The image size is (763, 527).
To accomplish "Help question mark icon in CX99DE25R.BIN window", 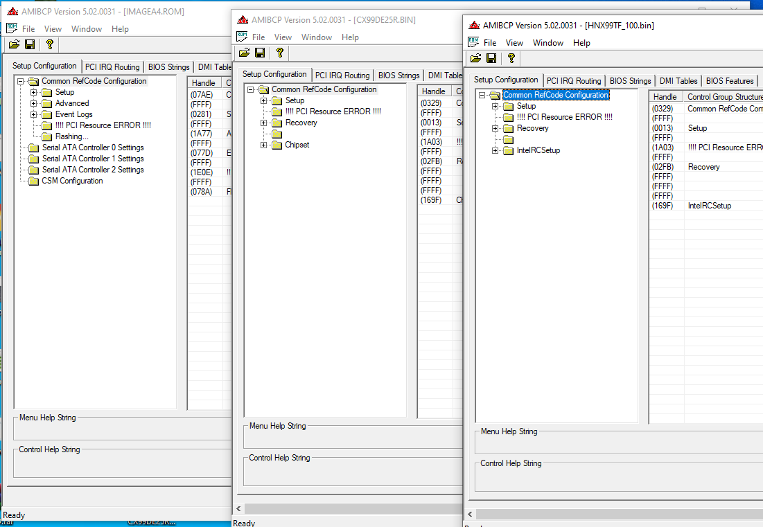I will (279, 53).
